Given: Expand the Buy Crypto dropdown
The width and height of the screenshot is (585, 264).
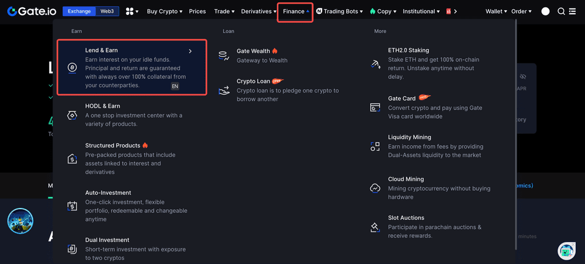Looking at the screenshot, I should [165, 11].
